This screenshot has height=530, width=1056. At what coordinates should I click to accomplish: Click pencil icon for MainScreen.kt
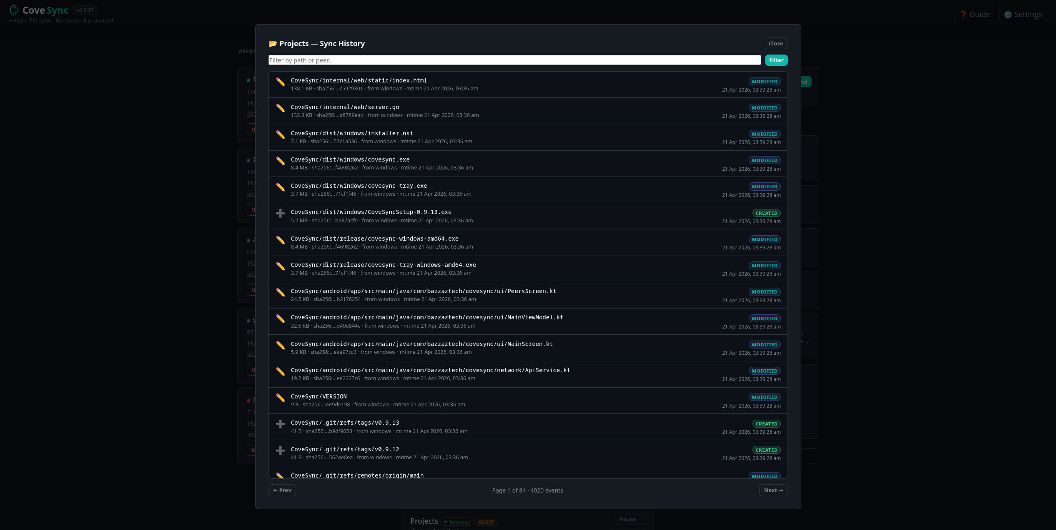point(281,346)
